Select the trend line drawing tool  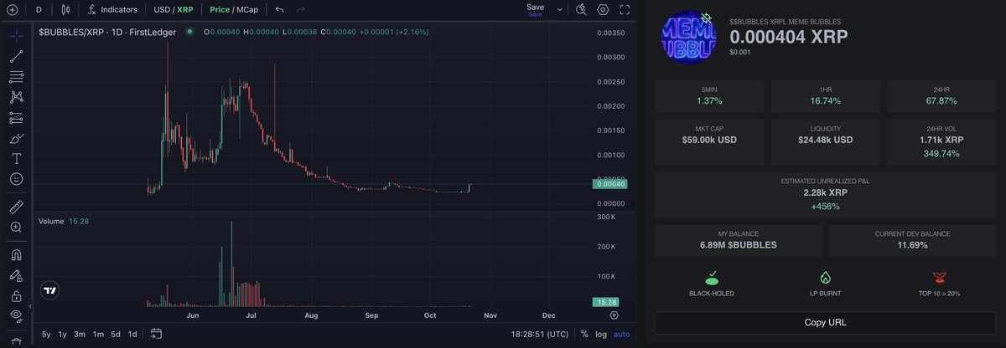17,57
